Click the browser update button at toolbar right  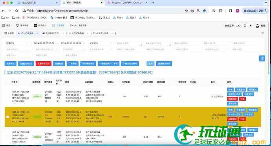point(255,11)
